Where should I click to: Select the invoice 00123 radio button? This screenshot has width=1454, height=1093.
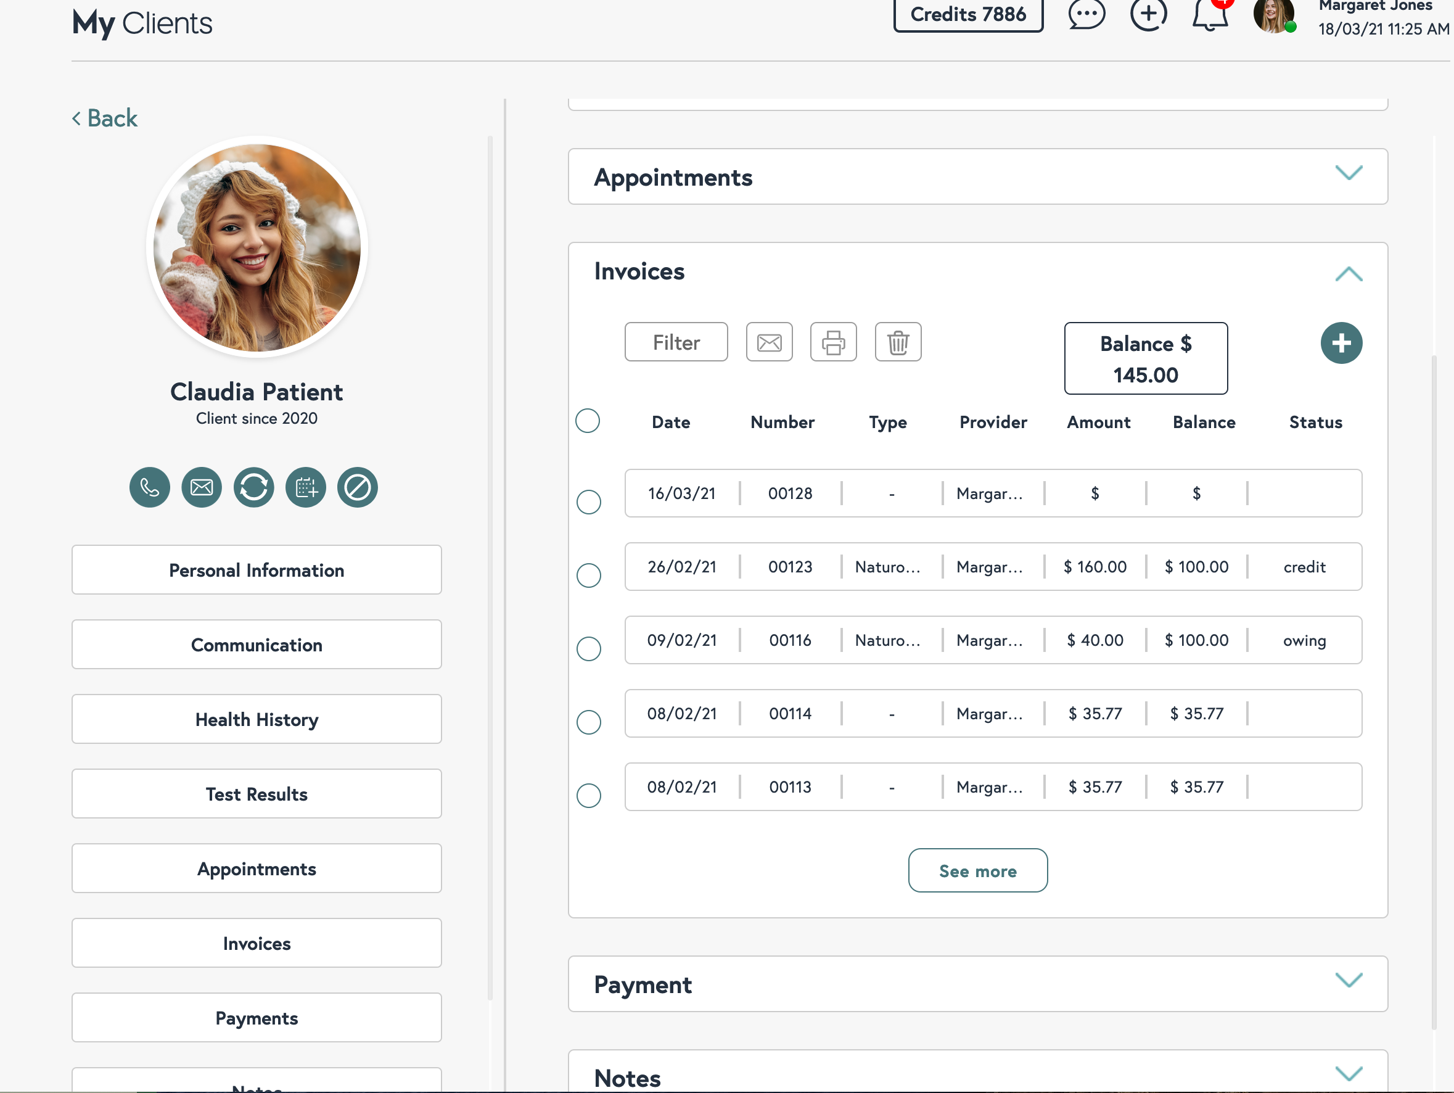(588, 575)
